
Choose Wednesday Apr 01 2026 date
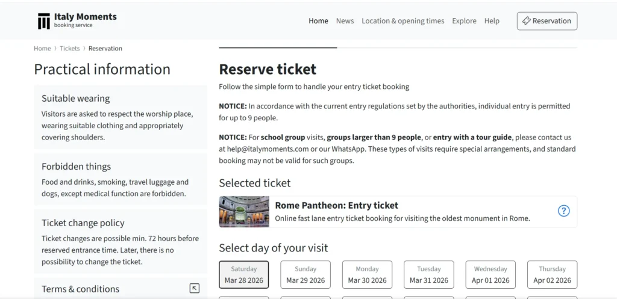pyautogui.click(x=490, y=275)
